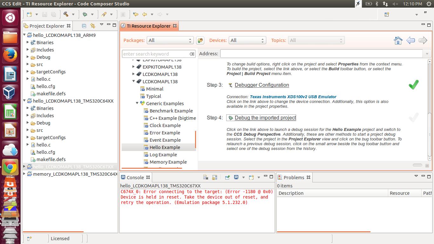
Task: Go to last edit location
Action: click(136, 14)
